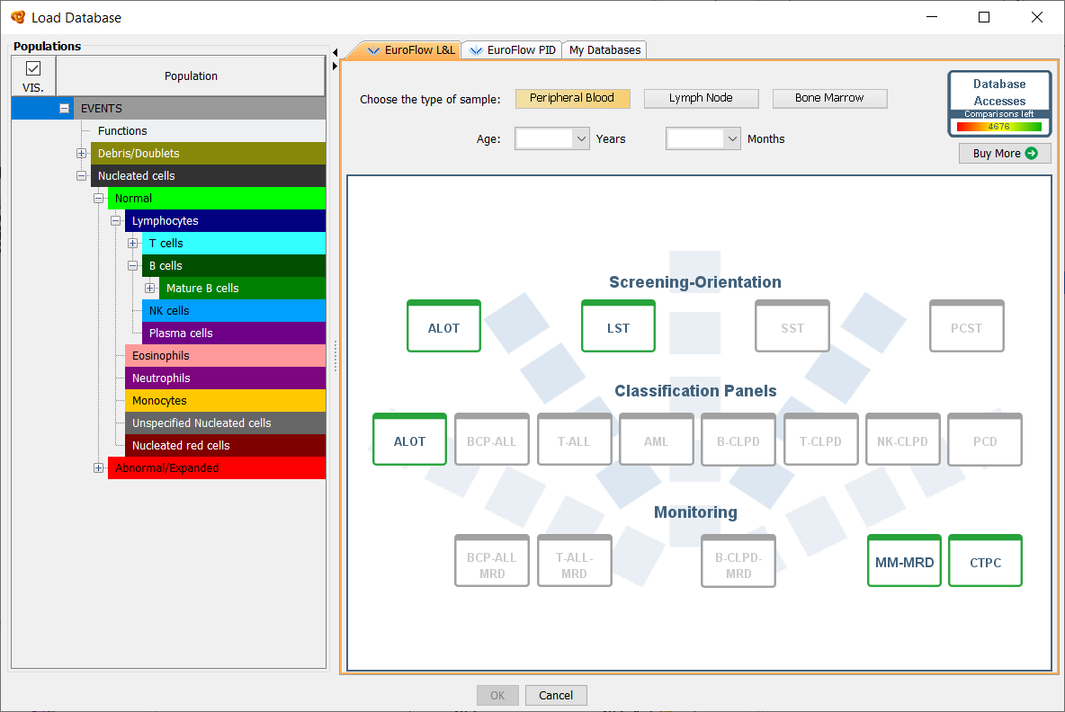Screen dimensions: 1065x712
Task: Select Unspecified Nucleated cells row
Action: tap(225, 423)
